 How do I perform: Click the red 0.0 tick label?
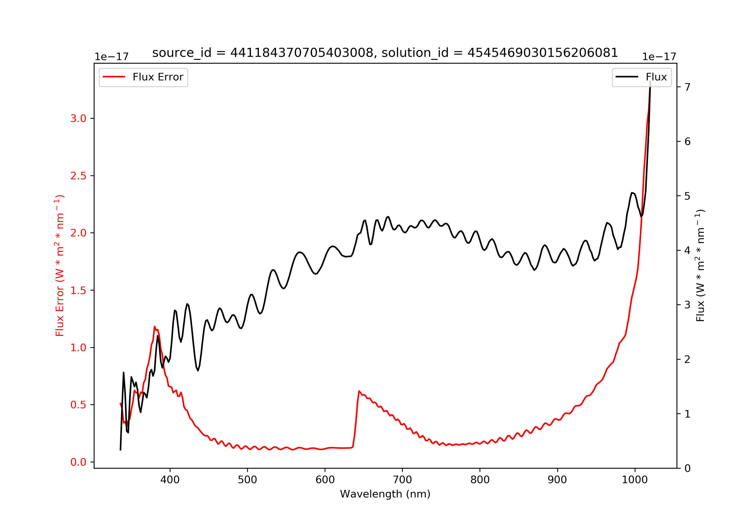[78, 462]
